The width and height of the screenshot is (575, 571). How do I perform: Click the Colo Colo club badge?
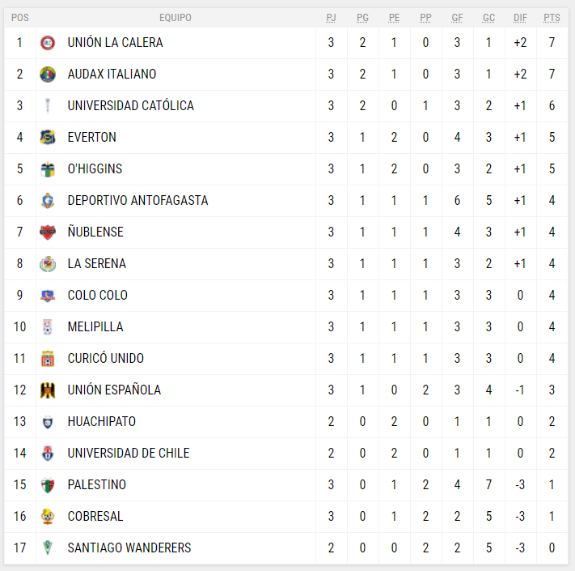click(x=48, y=295)
